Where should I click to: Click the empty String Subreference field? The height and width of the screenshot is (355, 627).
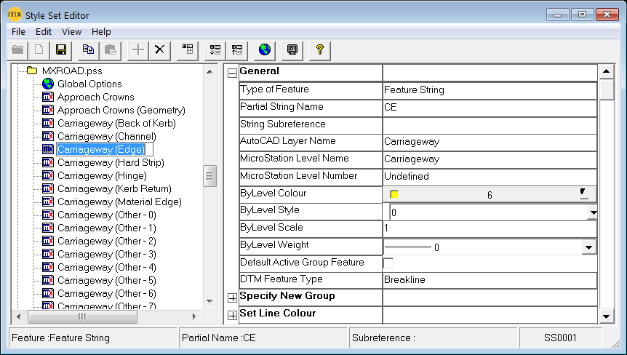(490, 124)
